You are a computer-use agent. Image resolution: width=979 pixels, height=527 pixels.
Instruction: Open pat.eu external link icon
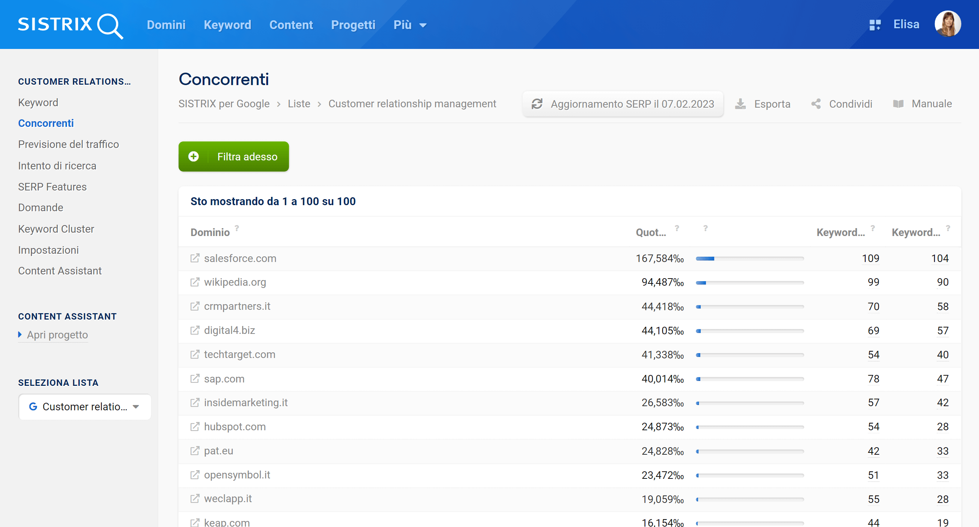[x=195, y=451]
